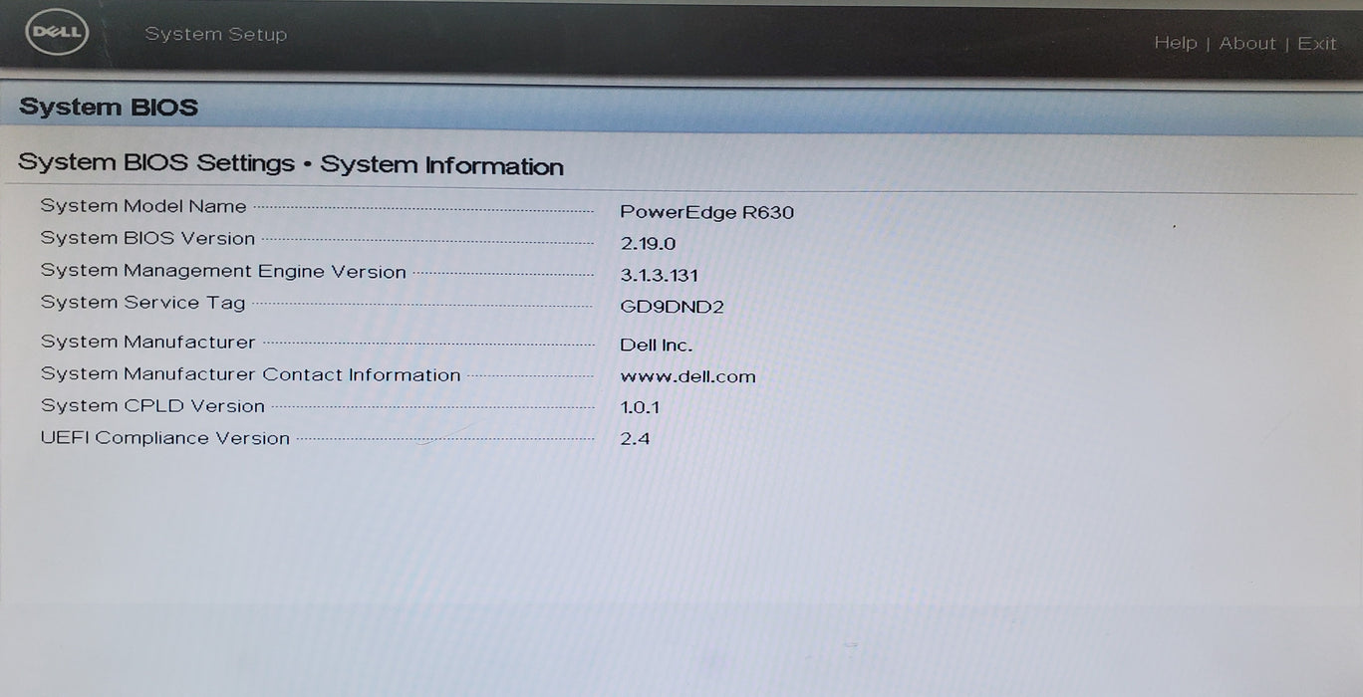Click the Dell logo icon
This screenshot has height=697, width=1363.
(56, 31)
